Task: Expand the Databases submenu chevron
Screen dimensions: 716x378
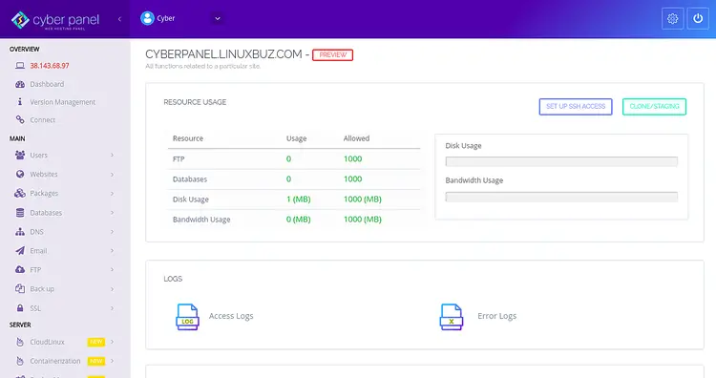Action: 113,213
